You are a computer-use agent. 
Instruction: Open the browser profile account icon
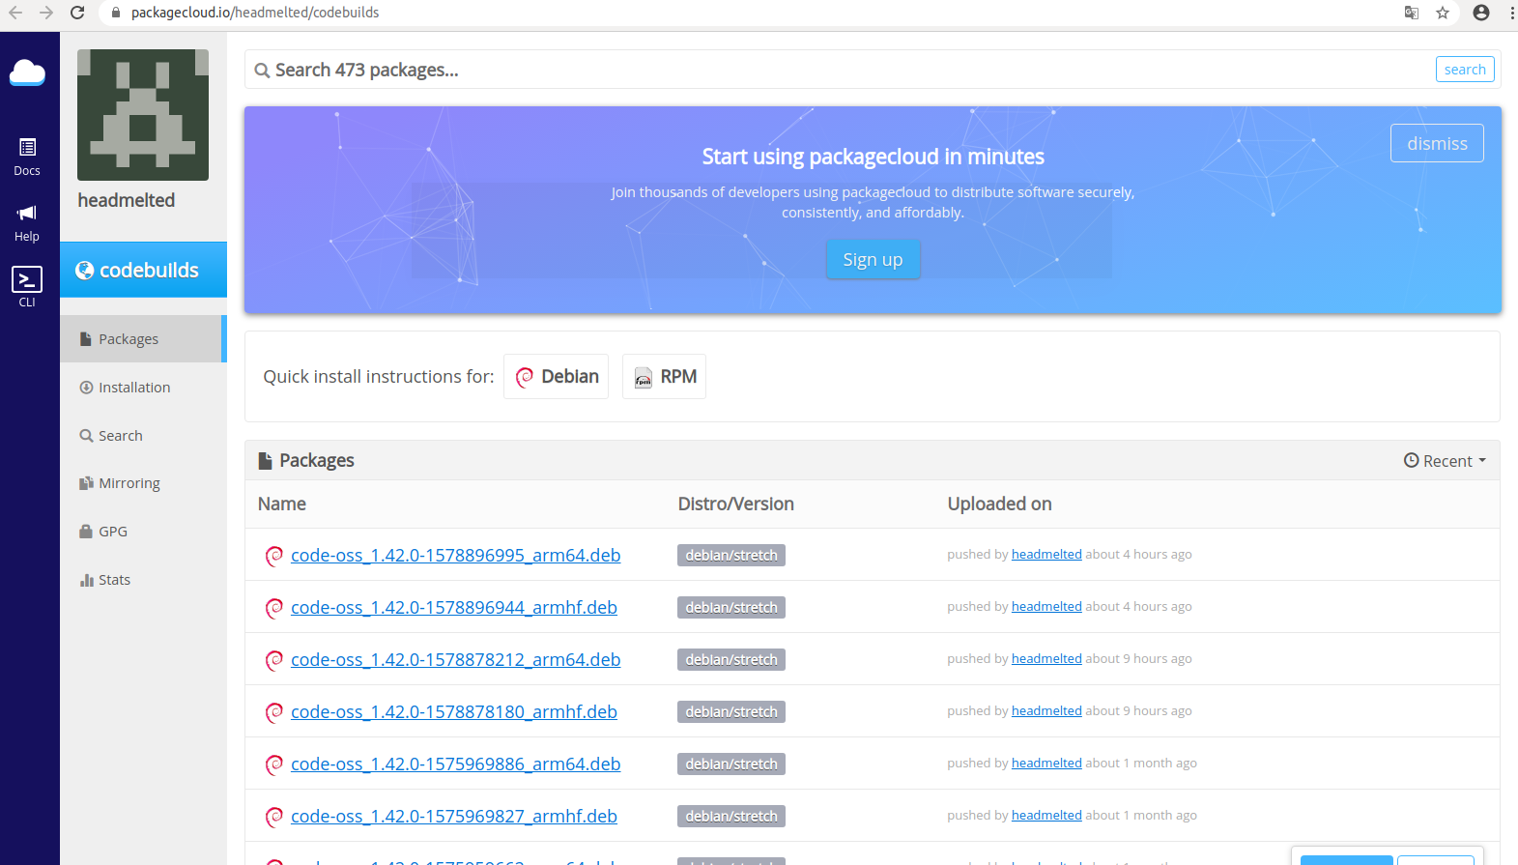[x=1481, y=13]
